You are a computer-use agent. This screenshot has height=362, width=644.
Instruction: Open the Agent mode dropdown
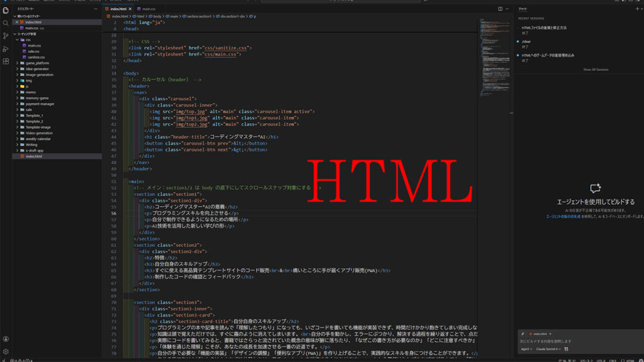(526, 349)
